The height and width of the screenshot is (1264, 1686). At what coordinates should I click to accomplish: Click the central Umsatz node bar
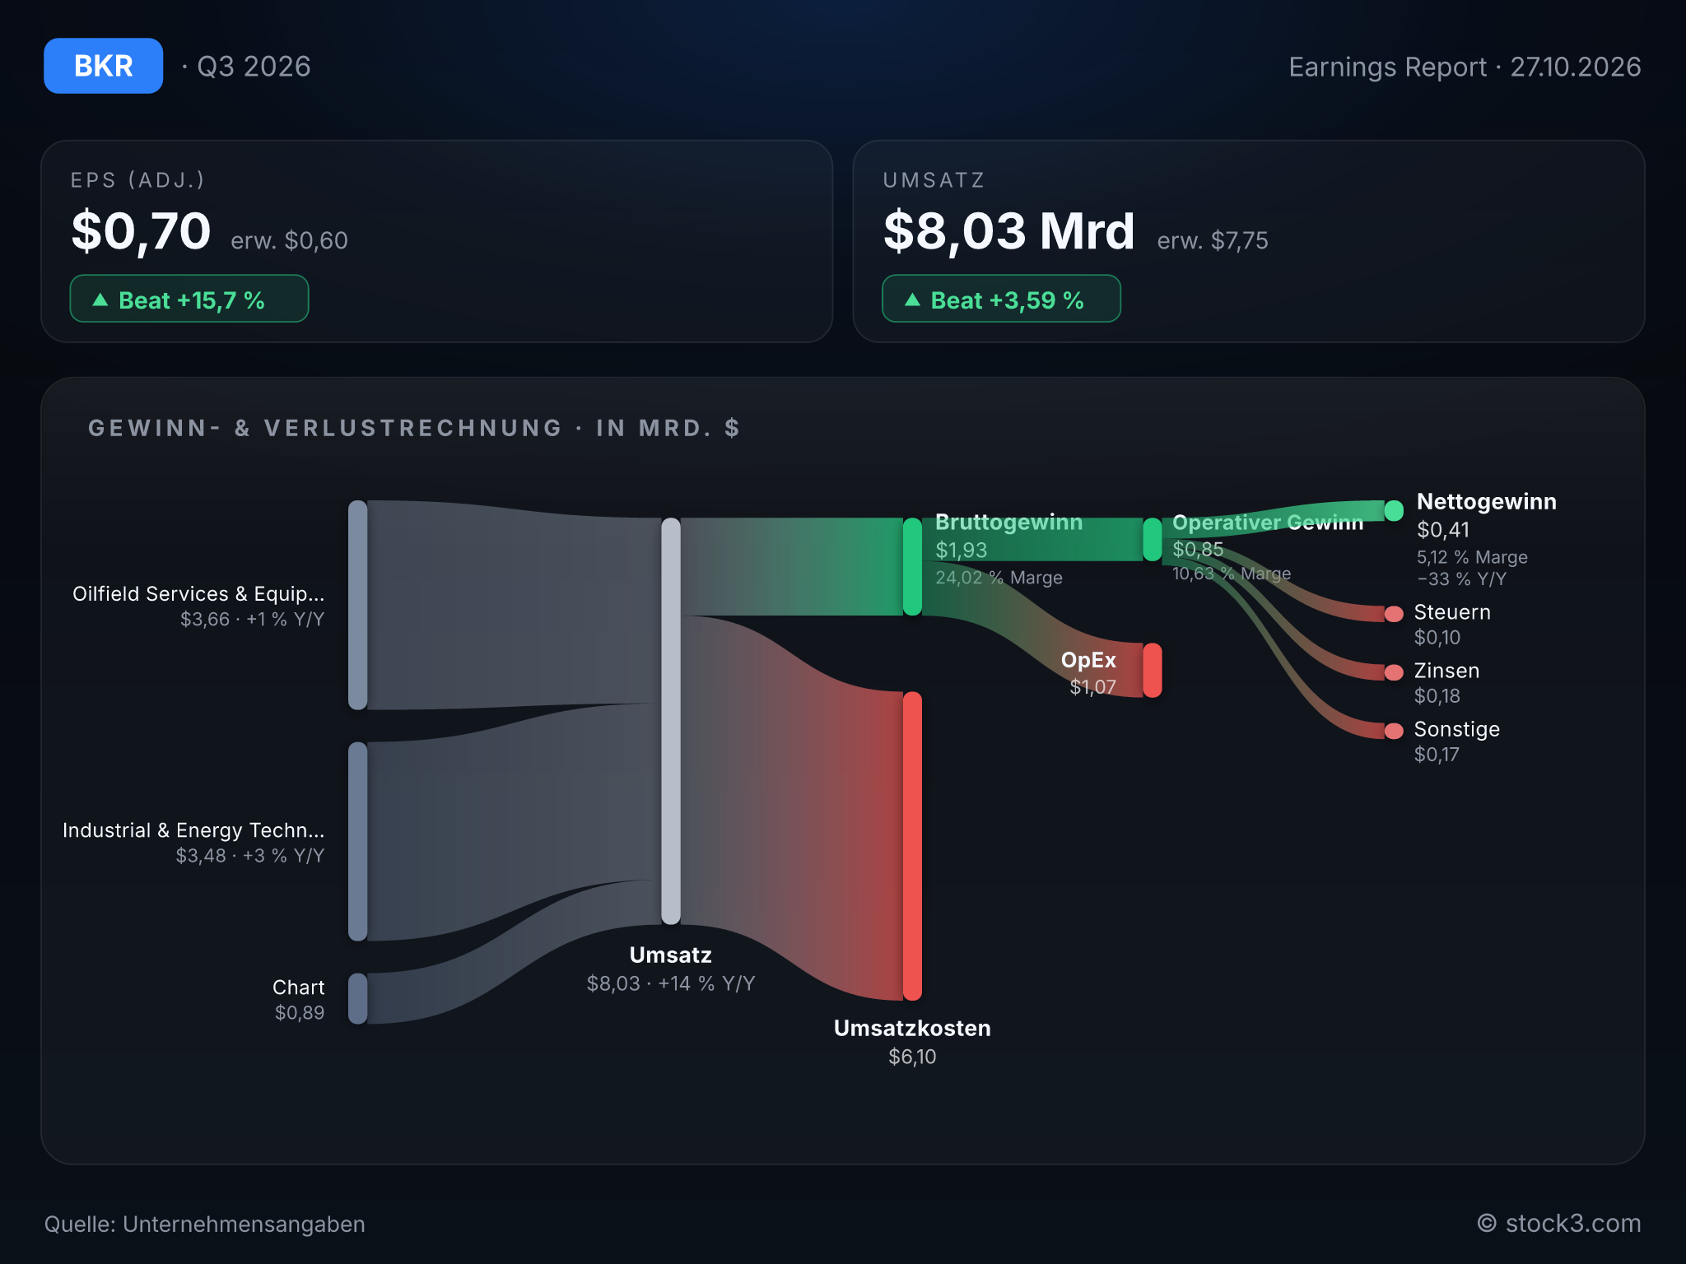(x=671, y=721)
